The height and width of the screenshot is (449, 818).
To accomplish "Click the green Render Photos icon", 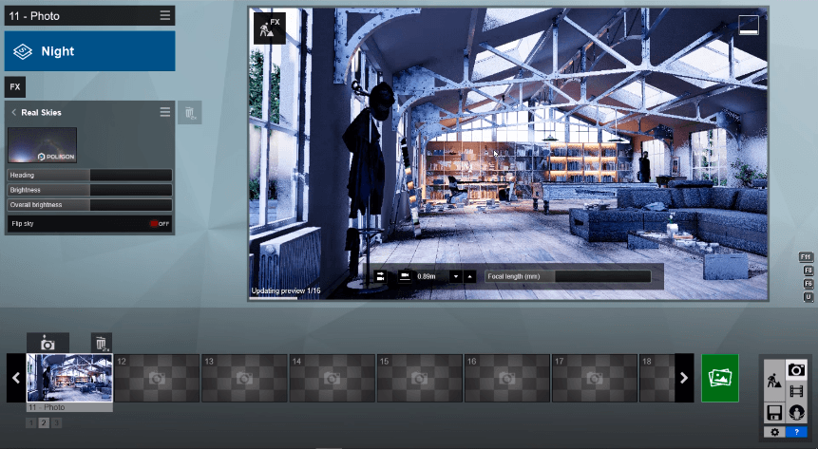I will pos(719,378).
